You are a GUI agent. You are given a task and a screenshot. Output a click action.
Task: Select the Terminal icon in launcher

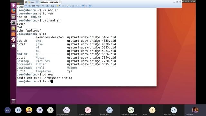tap(13, 23)
